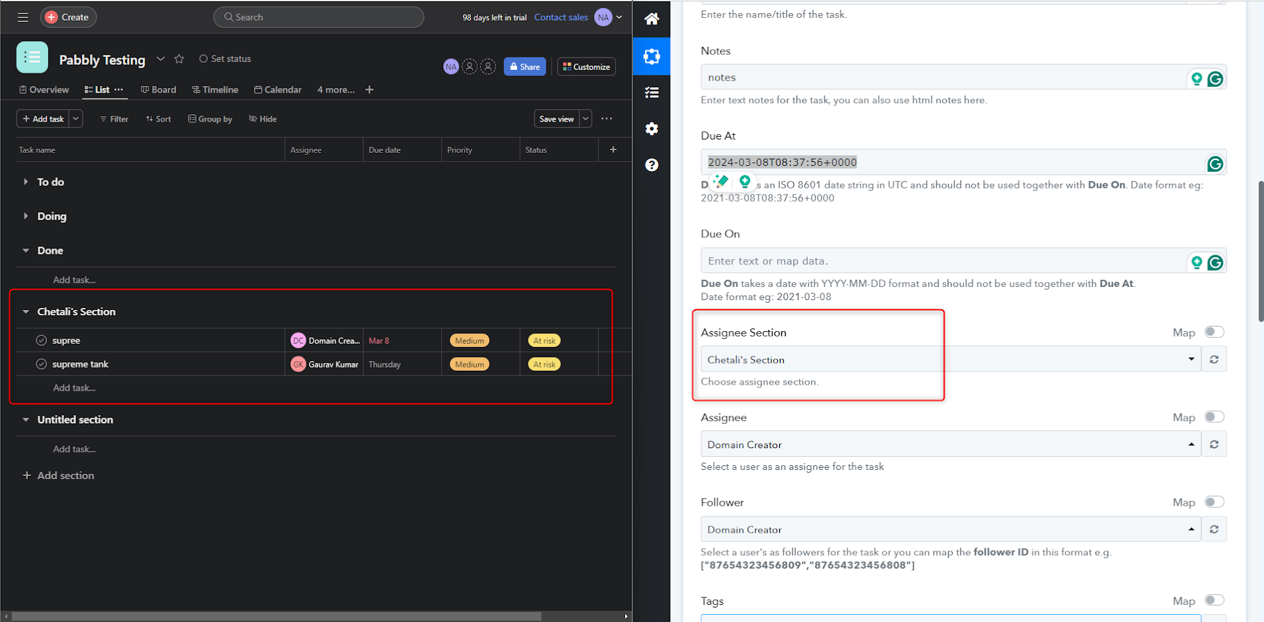Viewport: 1264px width, 622px height.
Task: Expand the Doing section
Action: point(26,216)
